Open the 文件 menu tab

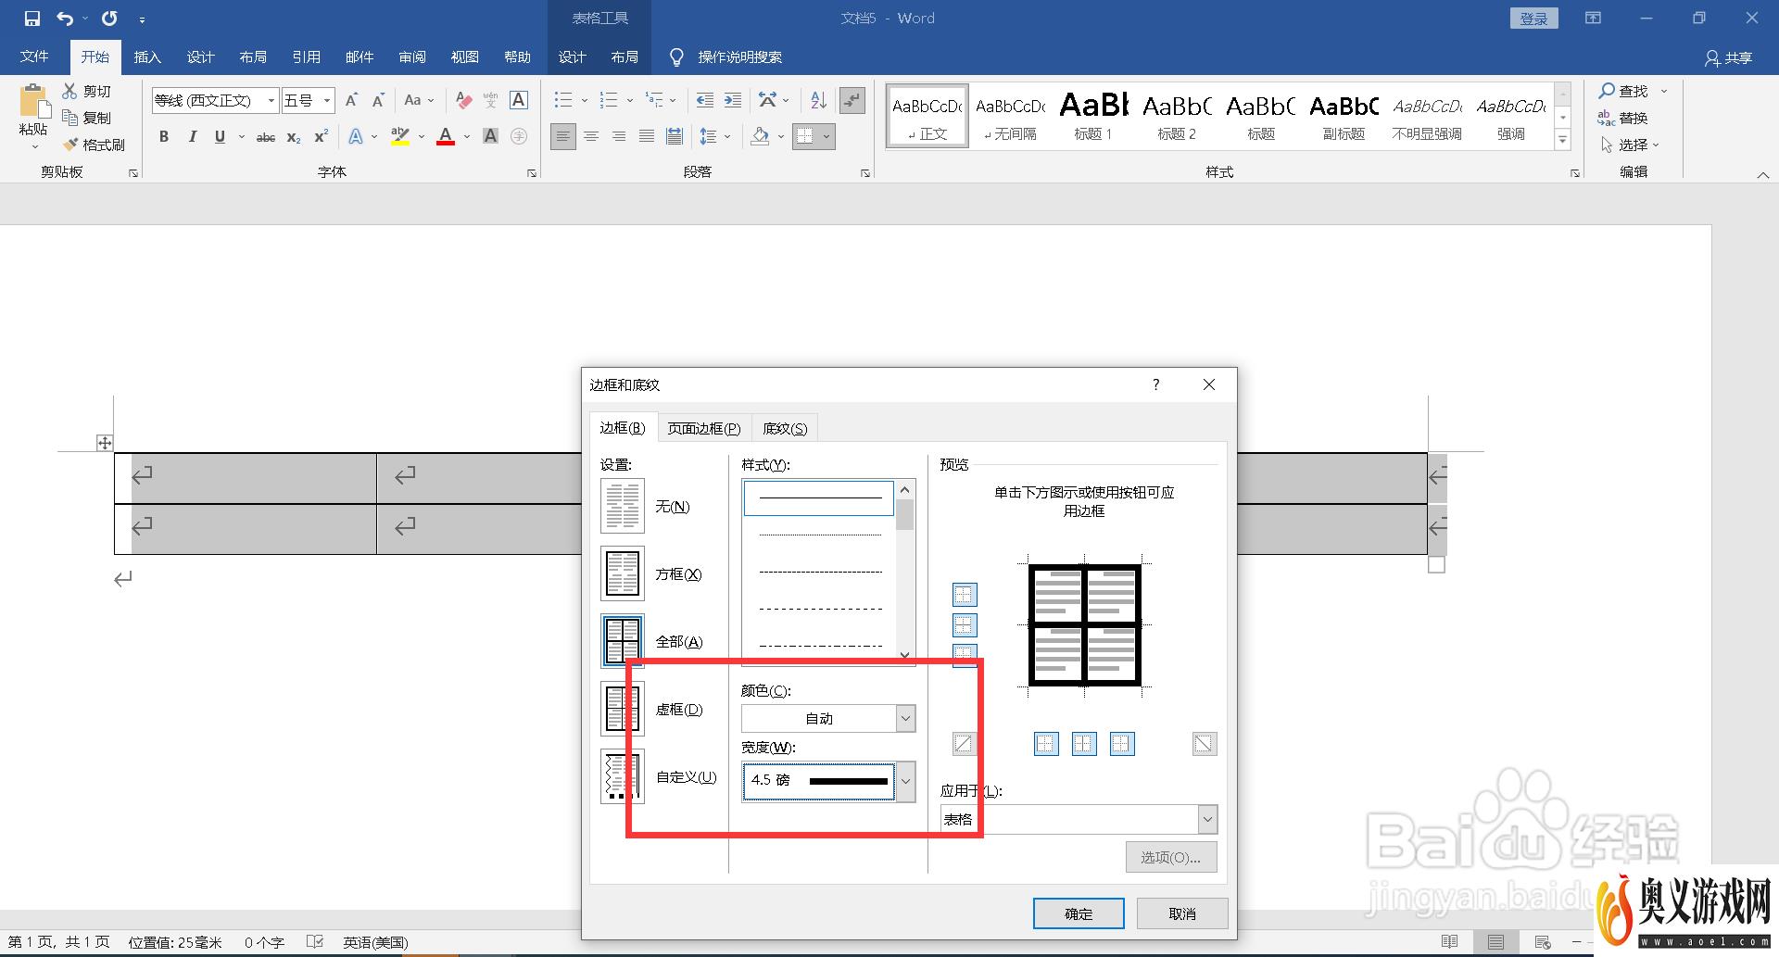(34, 57)
